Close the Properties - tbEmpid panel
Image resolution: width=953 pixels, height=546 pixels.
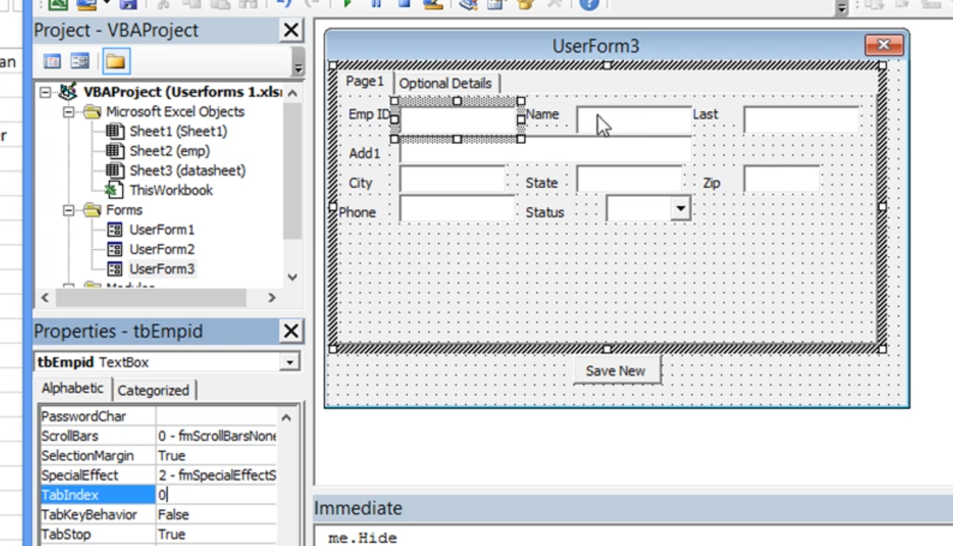(291, 331)
